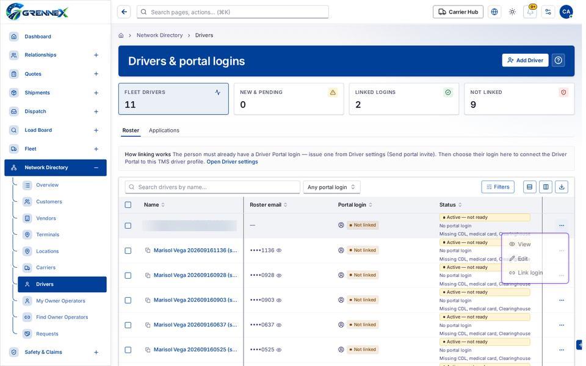
Task: Check the Marisol Vega 202609160903 row
Action: (x=128, y=300)
